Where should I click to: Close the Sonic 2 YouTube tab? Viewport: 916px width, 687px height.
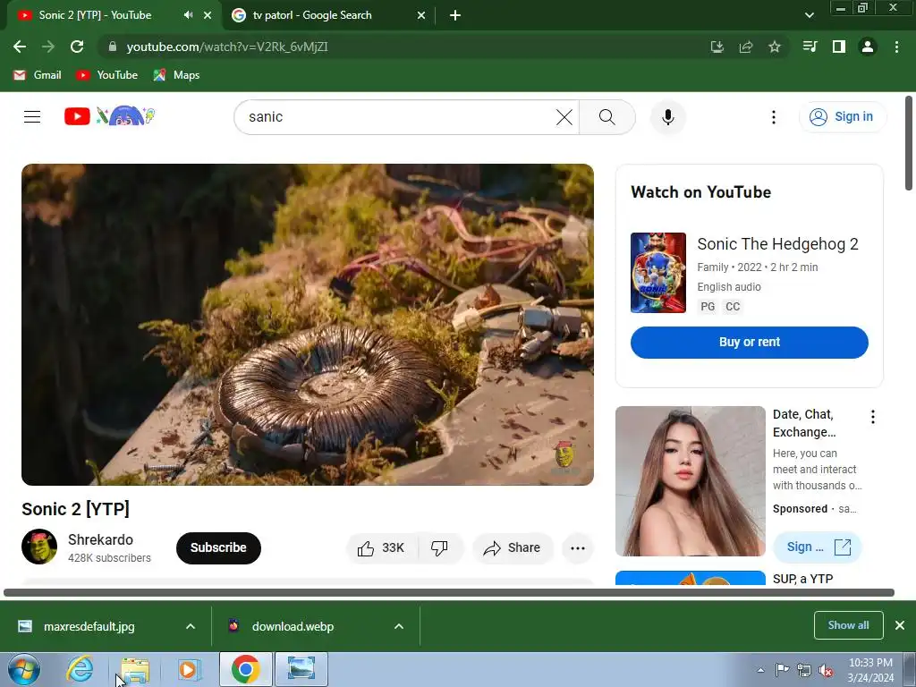click(x=208, y=15)
